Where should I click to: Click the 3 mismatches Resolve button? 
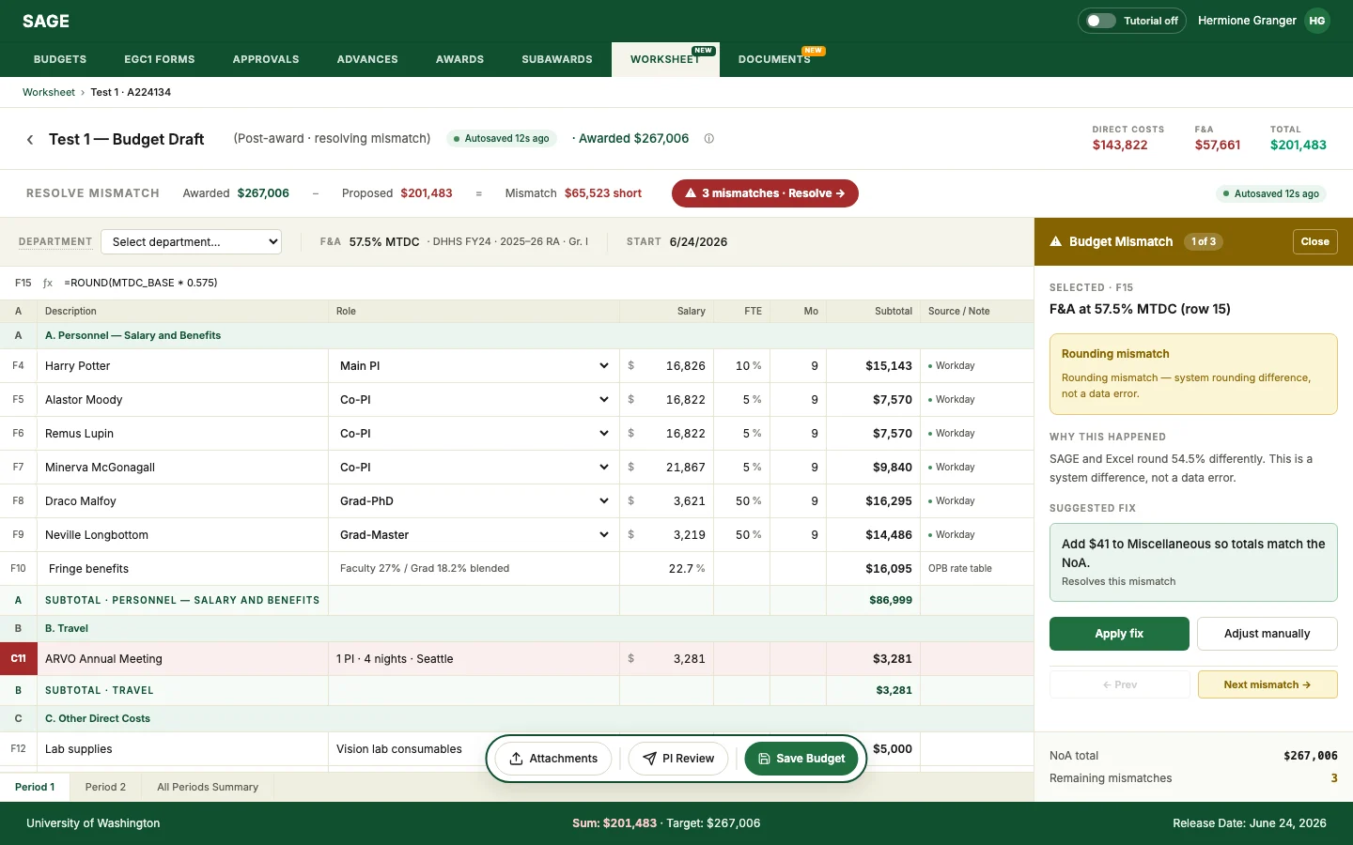(x=765, y=193)
